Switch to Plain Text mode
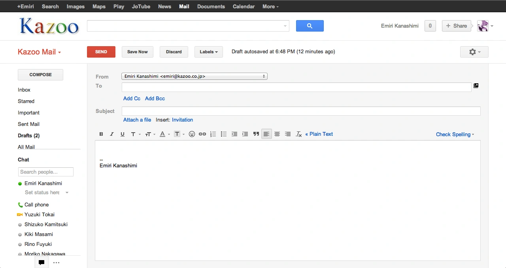 point(319,134)
